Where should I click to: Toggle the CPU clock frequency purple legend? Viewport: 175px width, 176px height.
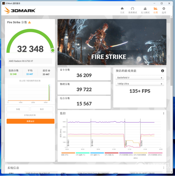click(126, 154)
